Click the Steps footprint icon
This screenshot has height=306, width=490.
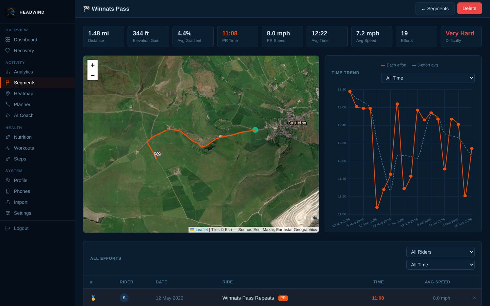(8, 159)
